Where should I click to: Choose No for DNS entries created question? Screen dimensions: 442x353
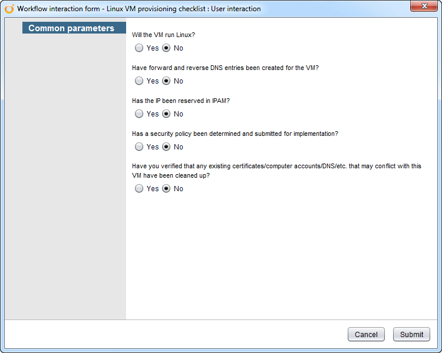[166, 81]
